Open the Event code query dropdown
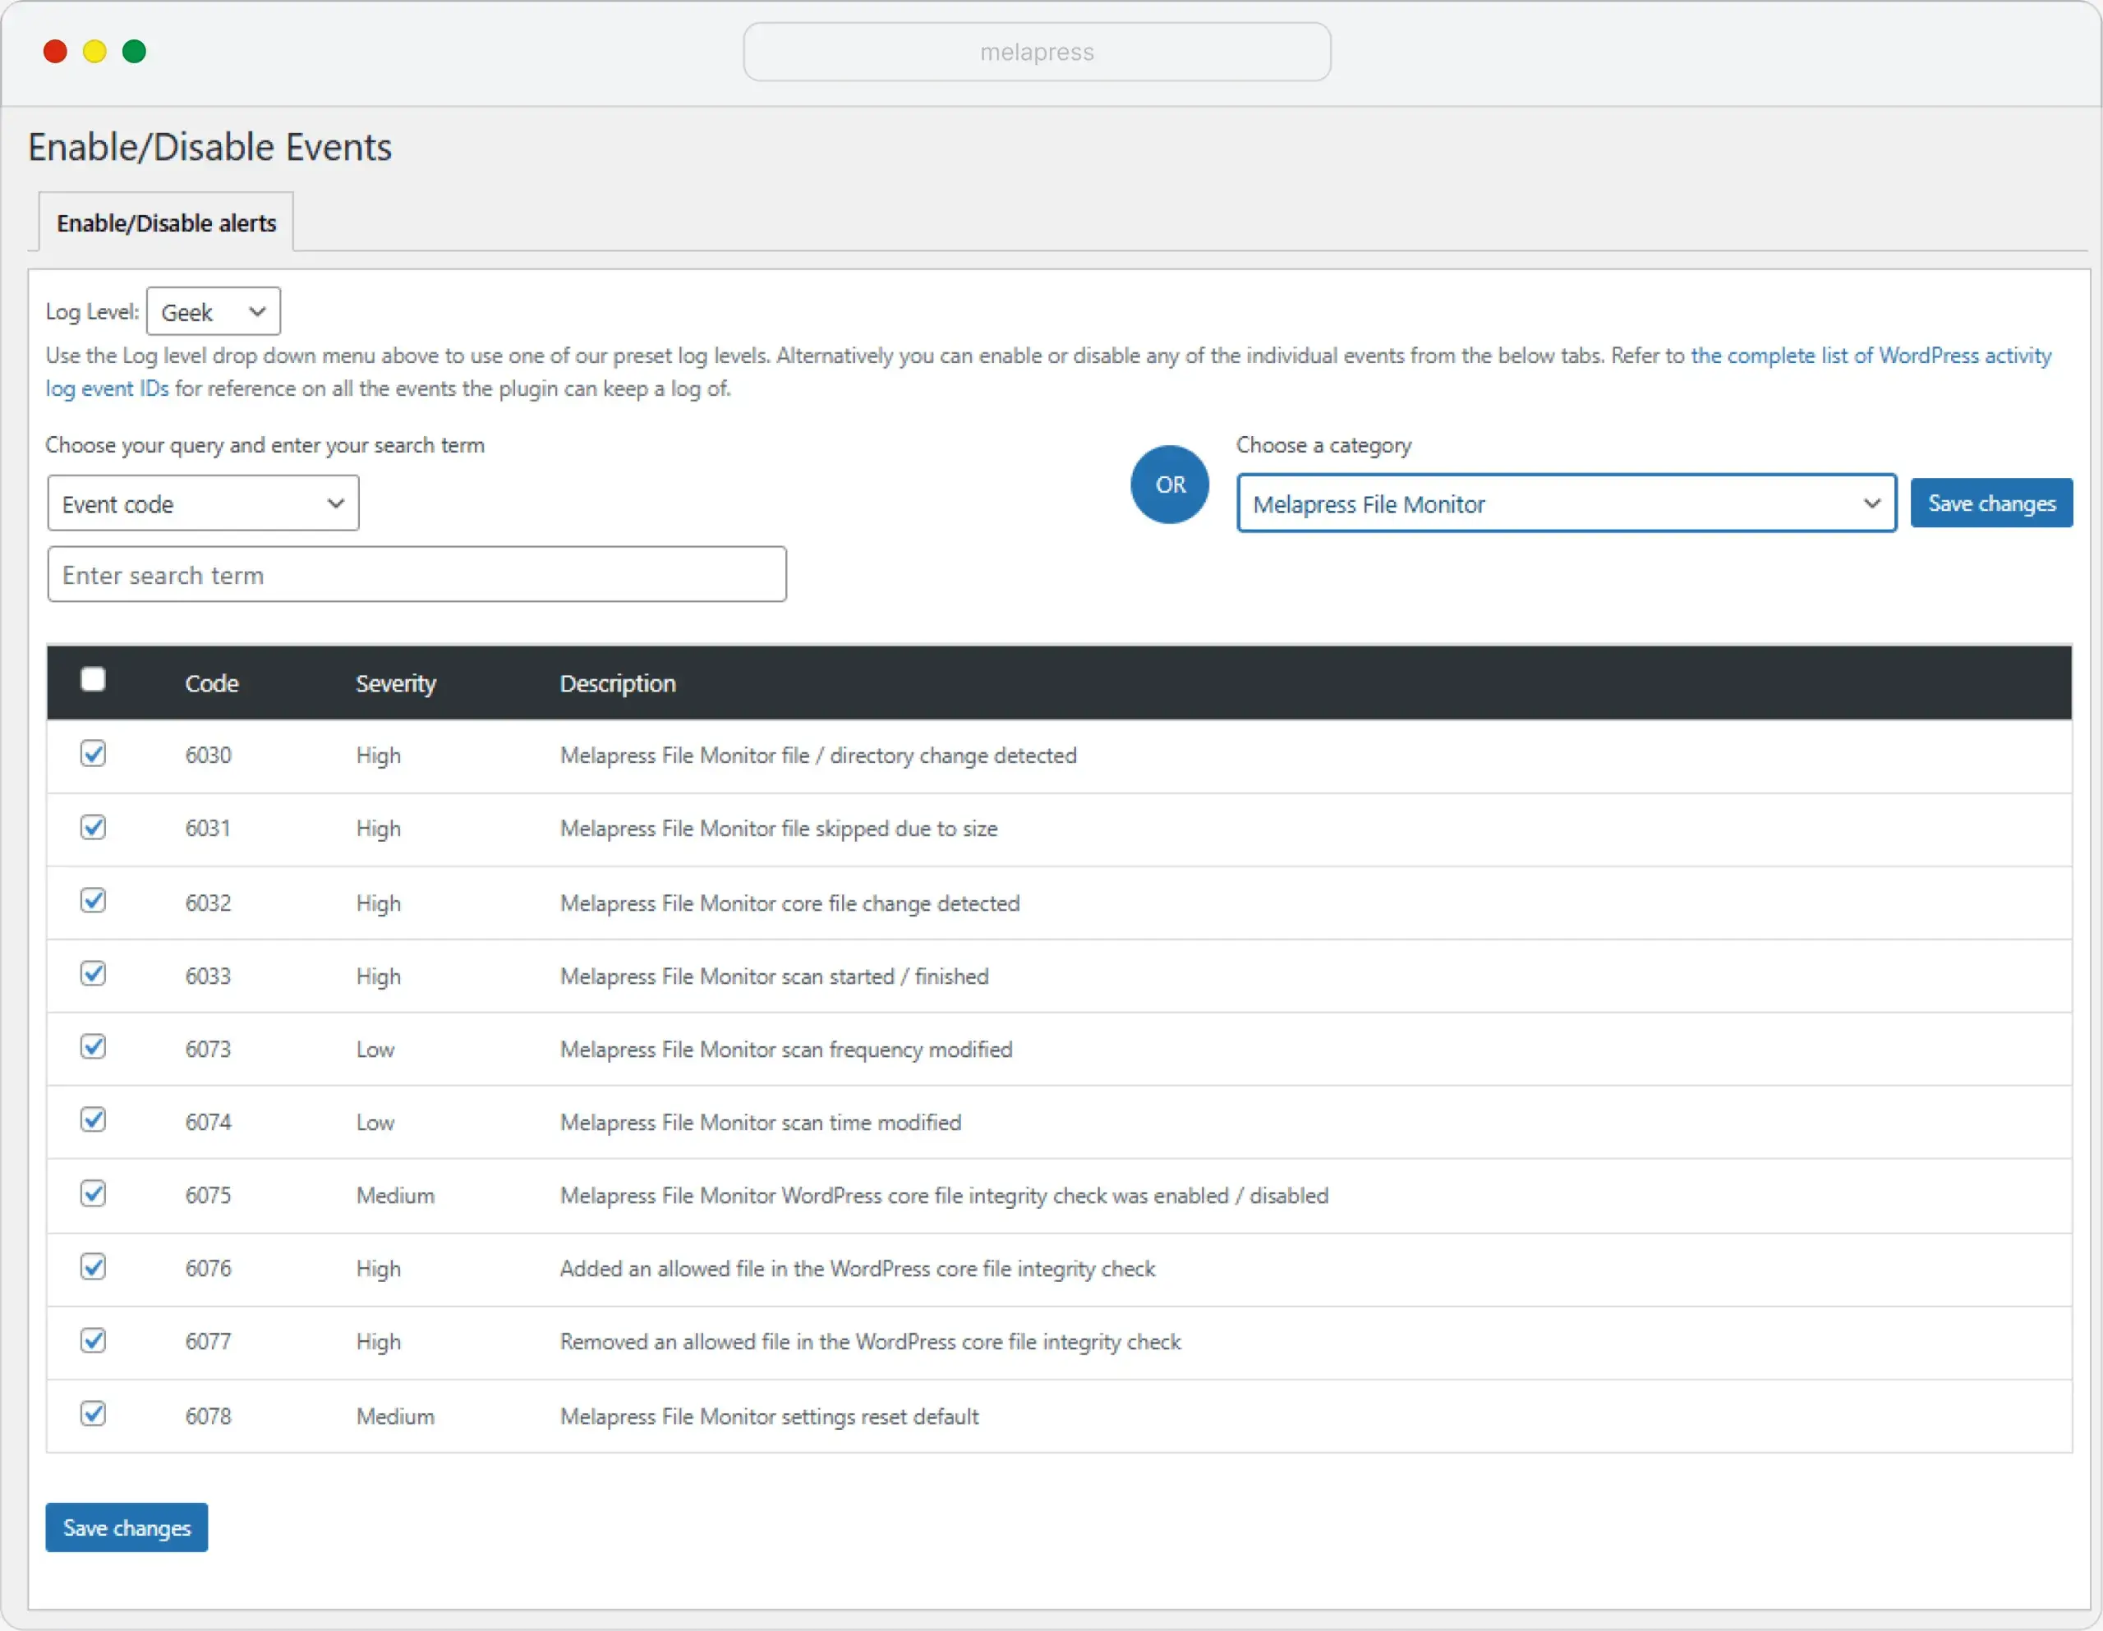 203,503
